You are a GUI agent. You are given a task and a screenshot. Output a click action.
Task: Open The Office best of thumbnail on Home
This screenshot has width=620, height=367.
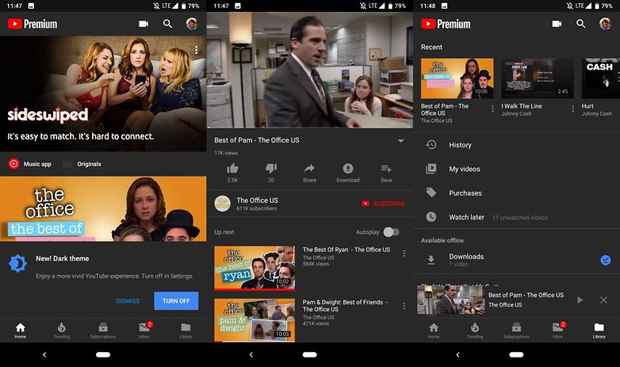tap(103, 208)
